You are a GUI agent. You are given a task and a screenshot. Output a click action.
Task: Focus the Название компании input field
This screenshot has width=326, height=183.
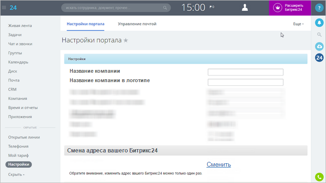[245, 72]
